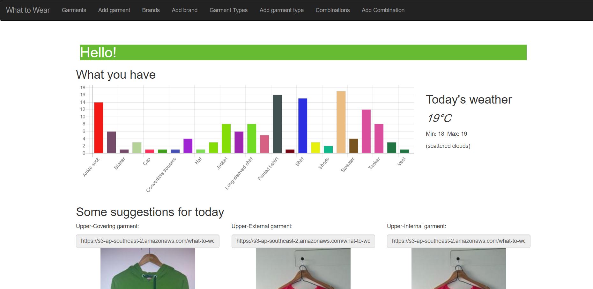Click the '18' value on the y-axis
Screen dimensions: 593x289
[x=83, y=88]
